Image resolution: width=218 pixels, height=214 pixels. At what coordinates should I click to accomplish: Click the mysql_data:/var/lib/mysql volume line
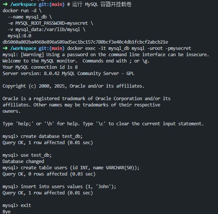pyautogui.click(x=46, y=30)
